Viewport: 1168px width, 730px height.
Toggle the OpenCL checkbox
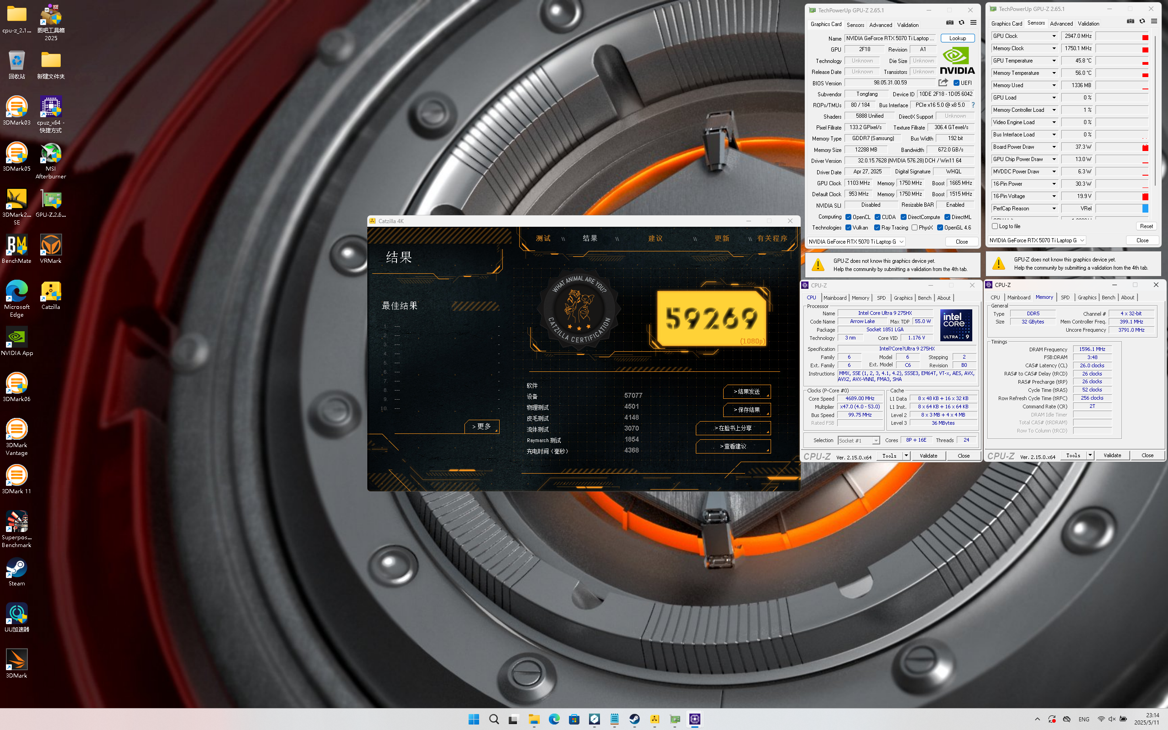(848, 217)
